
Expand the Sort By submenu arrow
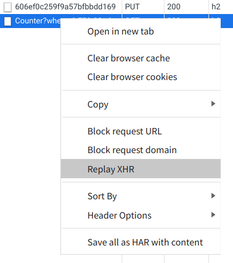tap(213, 196)
